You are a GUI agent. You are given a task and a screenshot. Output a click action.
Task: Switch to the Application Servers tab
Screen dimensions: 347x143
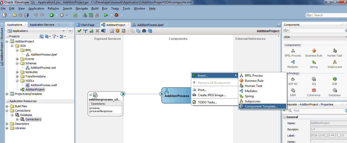tap(42, 25)
